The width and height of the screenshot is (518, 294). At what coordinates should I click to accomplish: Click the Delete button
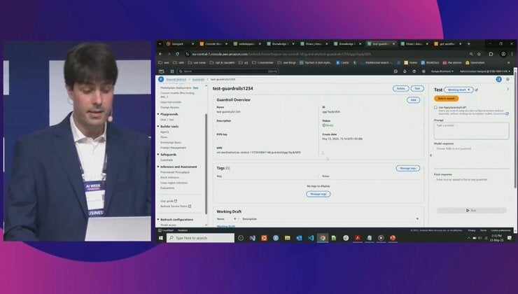(x=400, y=88)
